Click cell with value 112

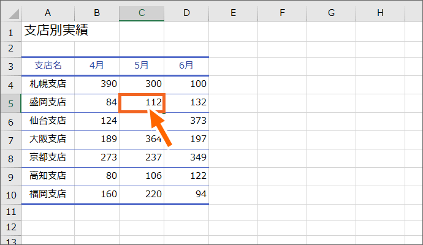point(142,104)
